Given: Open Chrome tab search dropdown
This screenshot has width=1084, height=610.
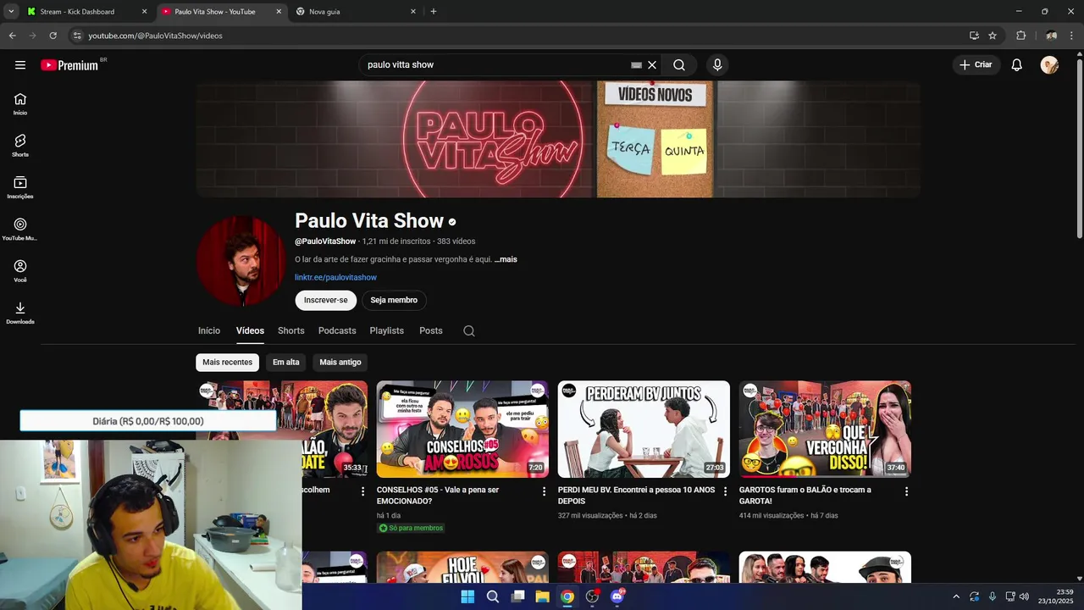Looking at the screenshot, I should [11, 11].
